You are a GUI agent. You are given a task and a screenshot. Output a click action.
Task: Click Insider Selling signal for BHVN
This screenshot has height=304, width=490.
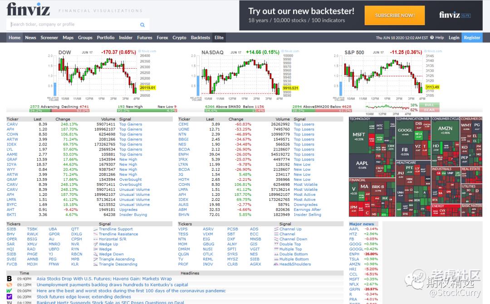308,215
